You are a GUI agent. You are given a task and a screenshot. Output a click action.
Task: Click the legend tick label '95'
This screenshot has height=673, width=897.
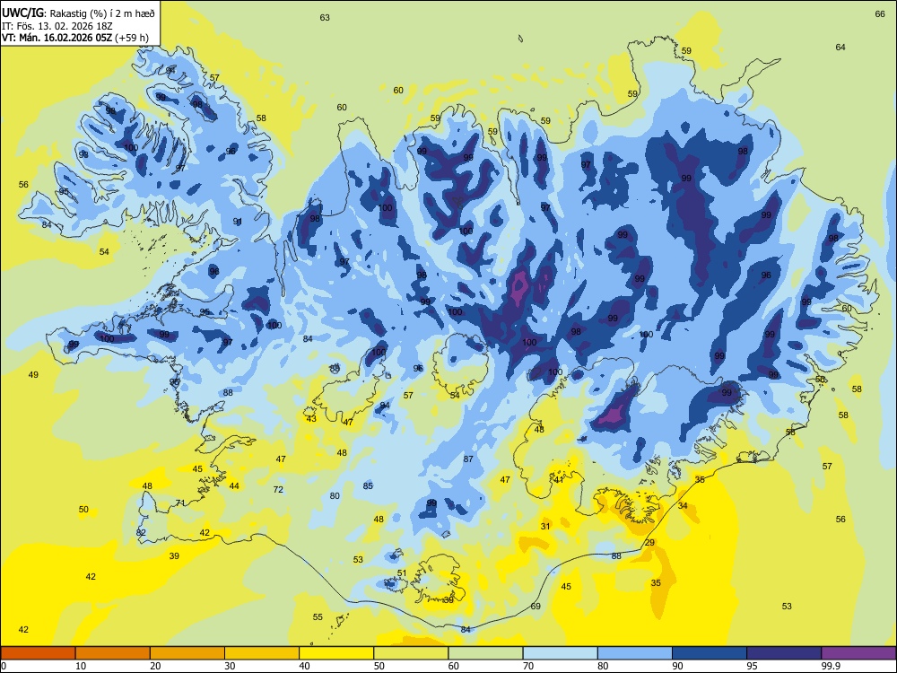coord(752,666)
